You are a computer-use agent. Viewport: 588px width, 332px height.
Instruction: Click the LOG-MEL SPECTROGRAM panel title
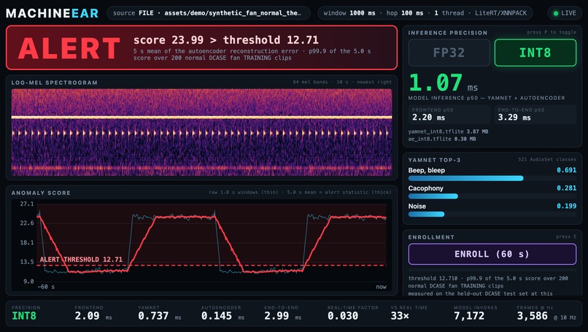tap(55, 82)
